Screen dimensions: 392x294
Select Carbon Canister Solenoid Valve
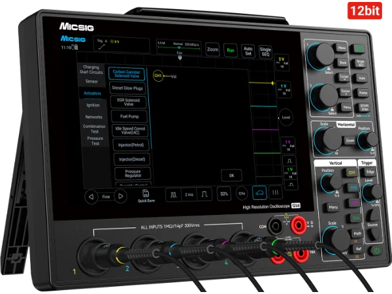[127, 74]
